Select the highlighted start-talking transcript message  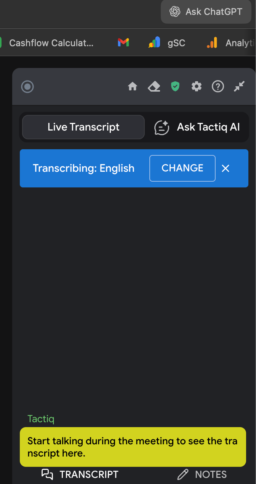pyautogui.click(x=133, y=447)
